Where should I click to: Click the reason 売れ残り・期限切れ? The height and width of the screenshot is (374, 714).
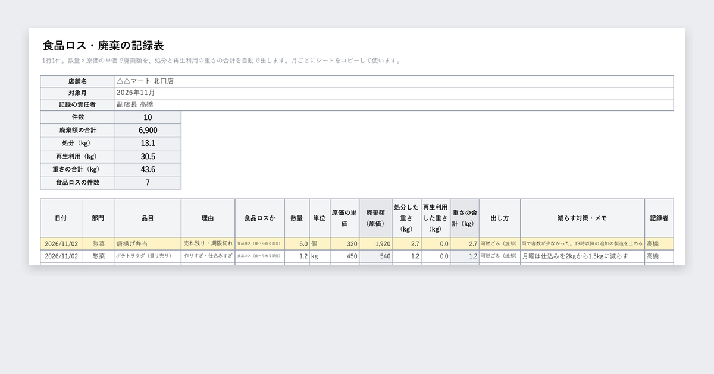point(208,244)
